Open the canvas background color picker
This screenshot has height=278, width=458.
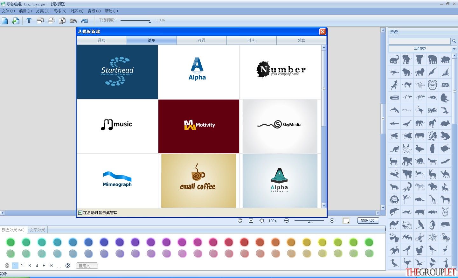point(346,220)
